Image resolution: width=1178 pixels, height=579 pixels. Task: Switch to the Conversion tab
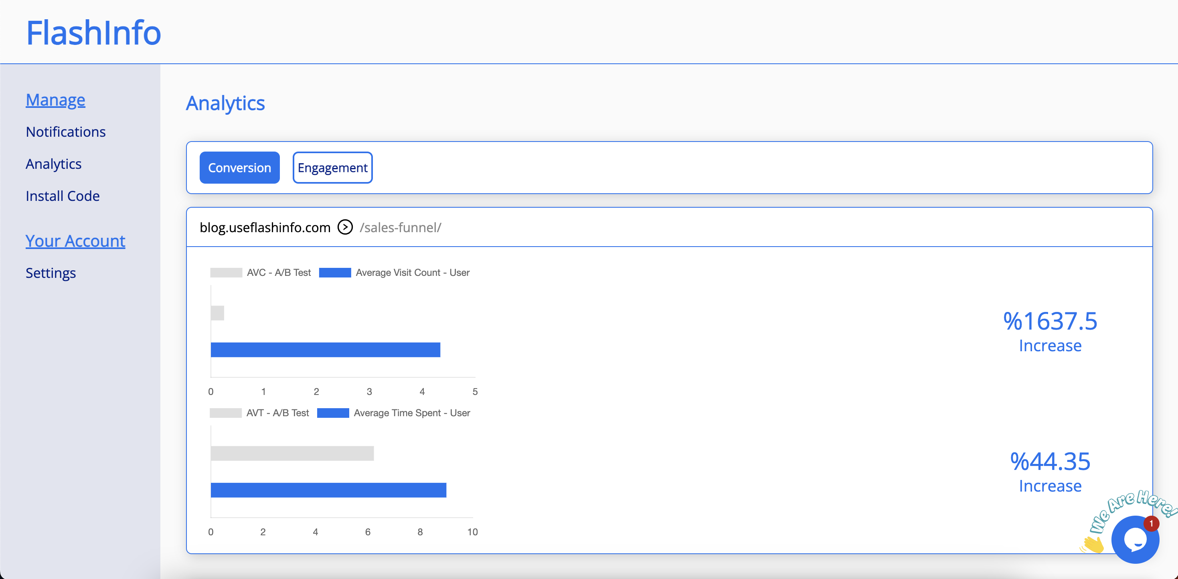239,168
